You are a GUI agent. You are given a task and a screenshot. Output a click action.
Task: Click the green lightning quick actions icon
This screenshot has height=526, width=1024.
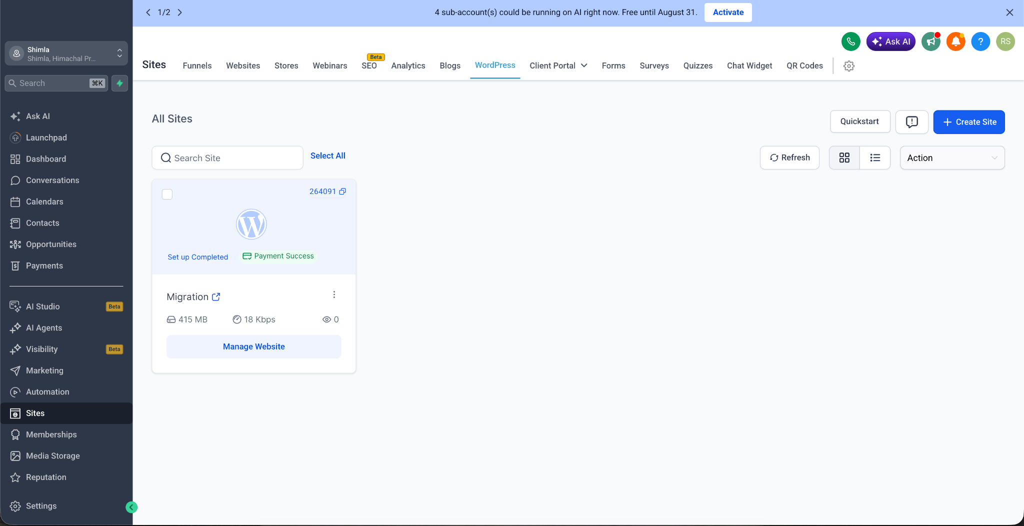119,83
